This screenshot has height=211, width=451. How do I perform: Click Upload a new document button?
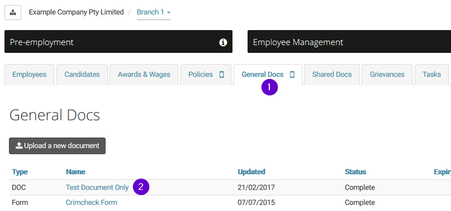[57, 146]
